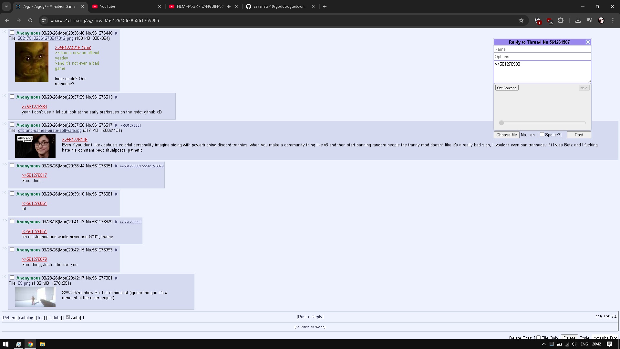Toggle the Auto update checkbox

pyautogui.click(x=68, y=317)
